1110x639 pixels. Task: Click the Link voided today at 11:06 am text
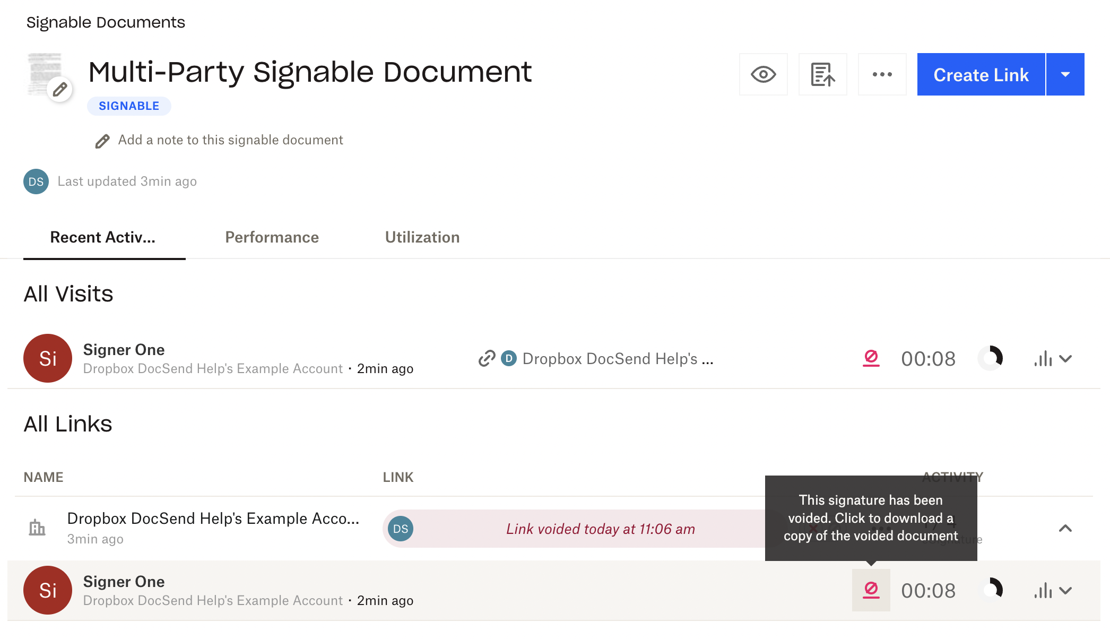click(601, 529)
